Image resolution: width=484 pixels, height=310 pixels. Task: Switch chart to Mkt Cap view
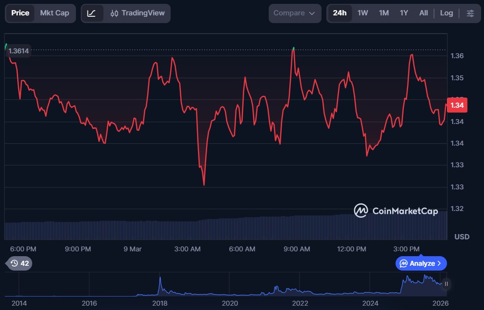coord(54,13)
